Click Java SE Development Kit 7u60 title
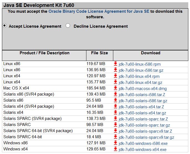Screen dimensions: 190x154 (39, 5)
